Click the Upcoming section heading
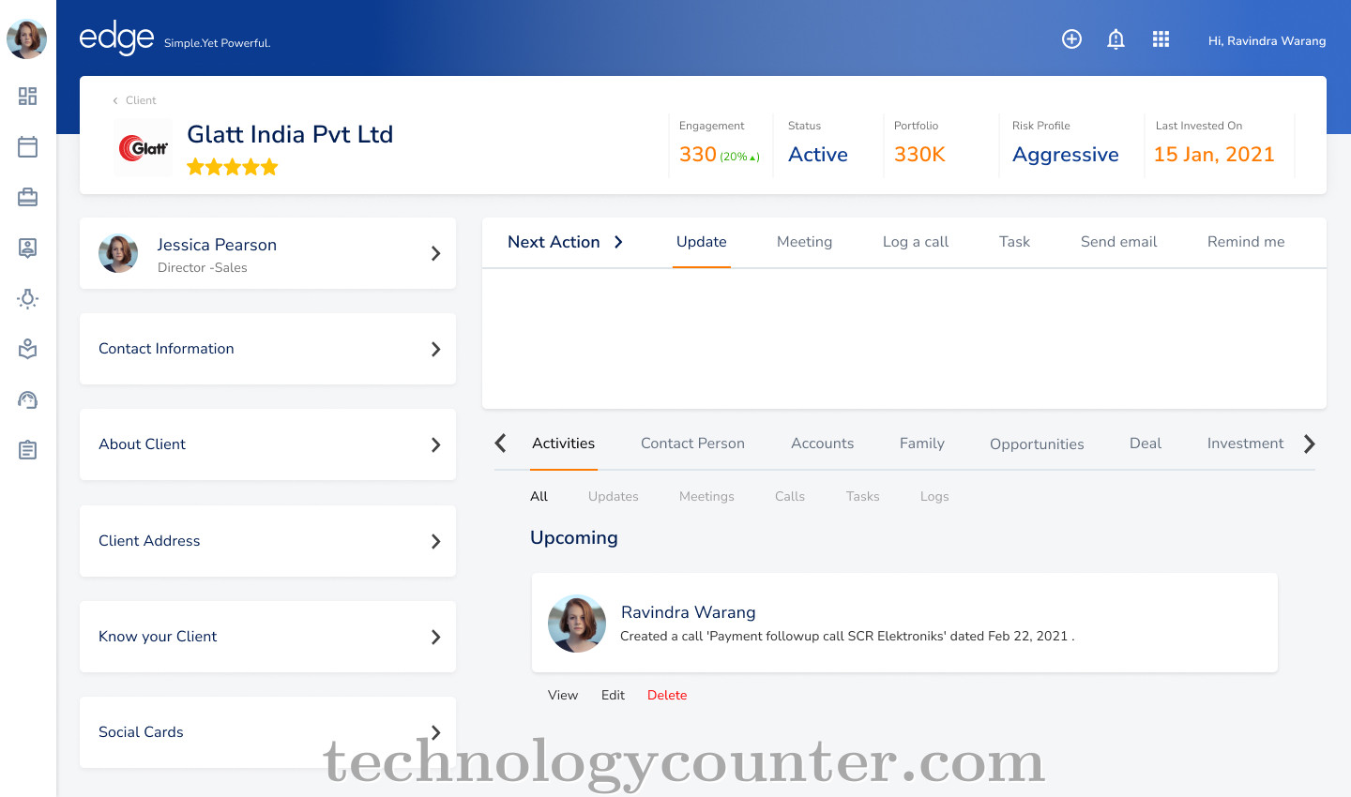 click(574, 538)
